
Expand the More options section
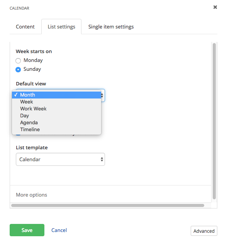pyautogui.click(x=31, y=195)
